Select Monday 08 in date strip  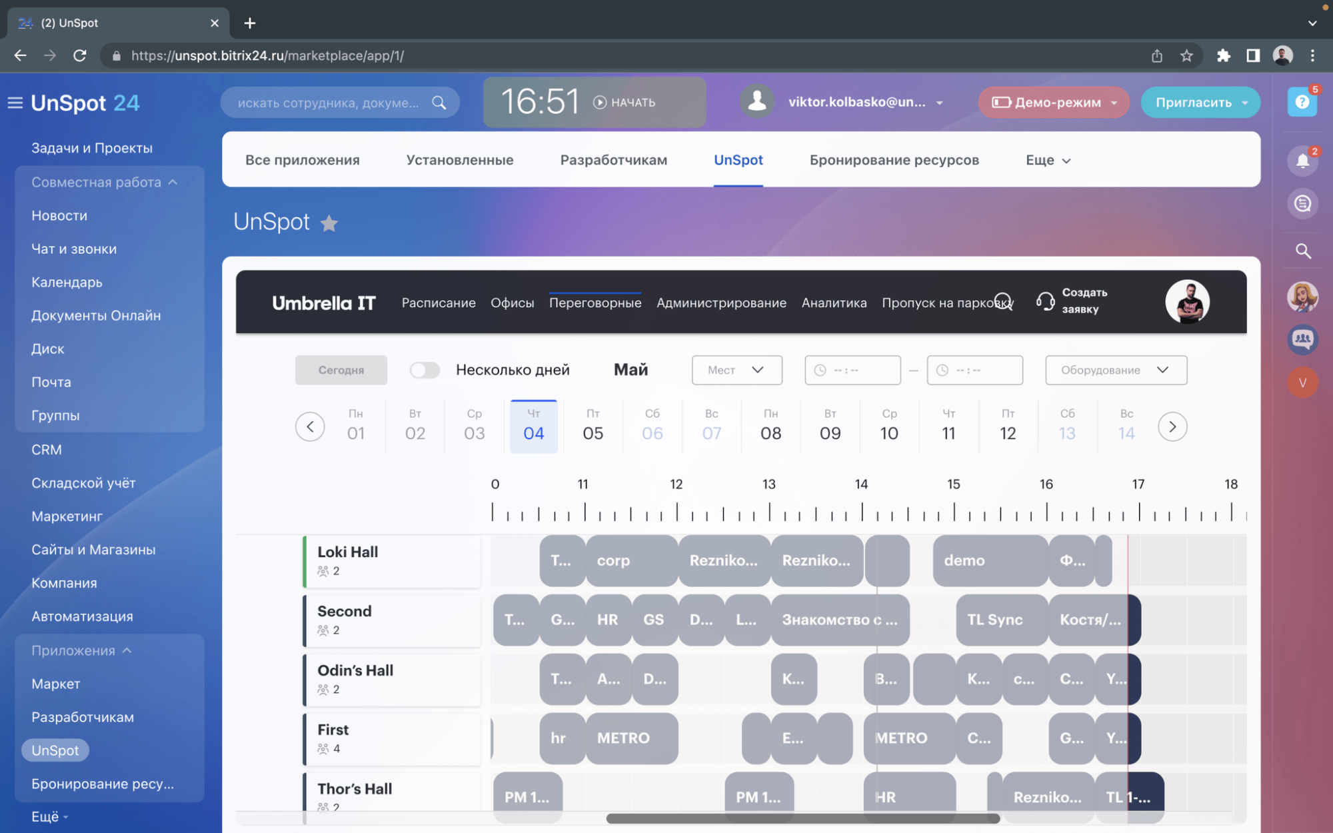[770, 426]
